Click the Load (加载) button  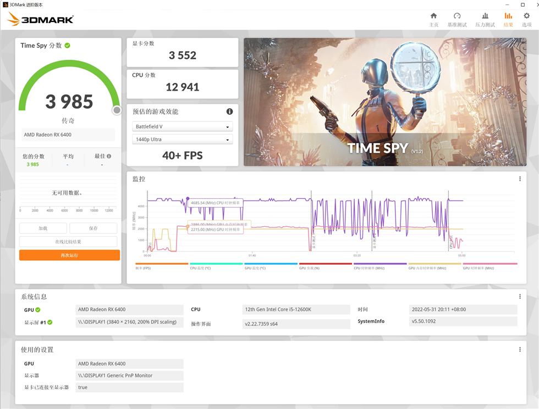coord(43,228)
